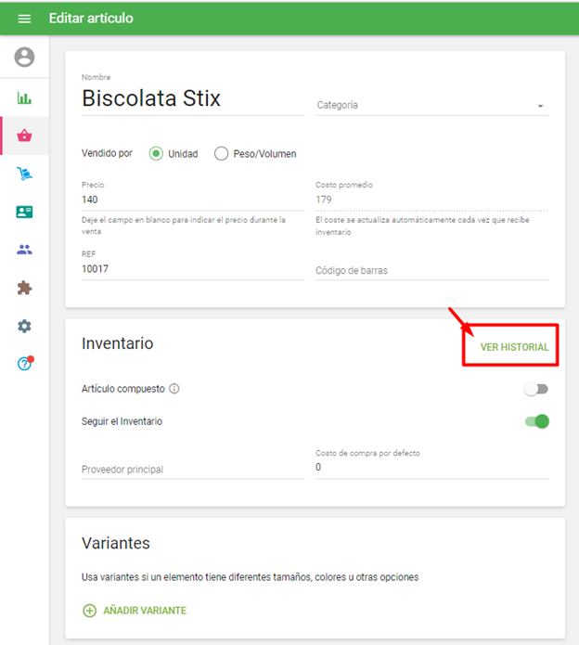
Task: Open integrations puzzle piece icon
Action: pyautogui.click(x=24, y=288)
